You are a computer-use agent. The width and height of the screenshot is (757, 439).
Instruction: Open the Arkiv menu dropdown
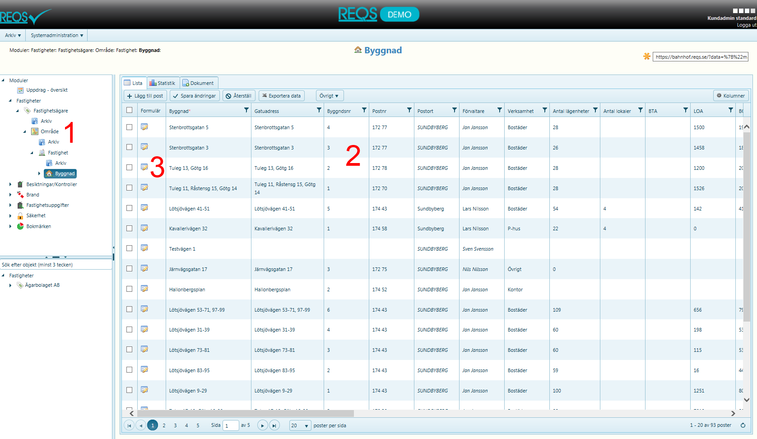click(x=13, y=35)
